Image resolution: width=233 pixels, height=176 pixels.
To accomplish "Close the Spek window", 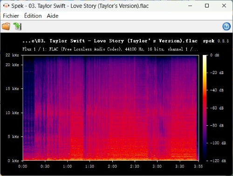I will [x=224, y=6].
